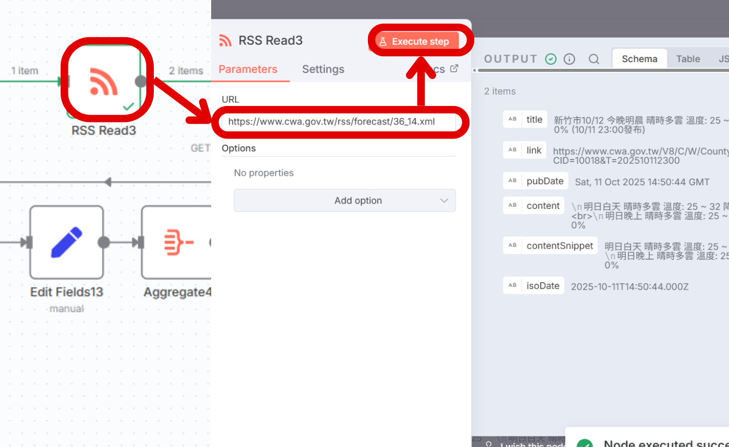Switch to the Parameters tab
729x447 pixels.
coord(248,69)
